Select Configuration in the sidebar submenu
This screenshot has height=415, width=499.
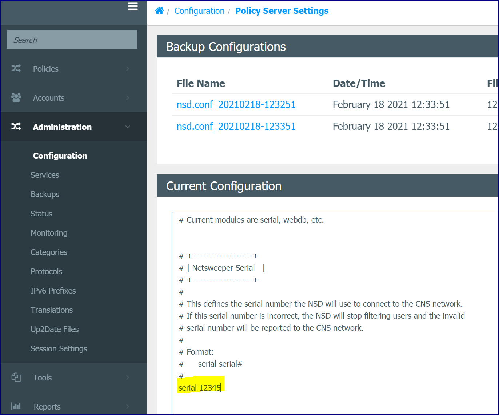pos(60,156)
